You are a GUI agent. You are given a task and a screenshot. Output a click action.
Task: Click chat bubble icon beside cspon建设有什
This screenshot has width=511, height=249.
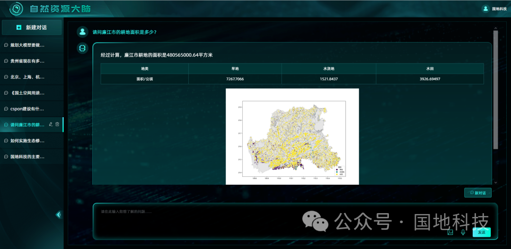coord(6,109)
